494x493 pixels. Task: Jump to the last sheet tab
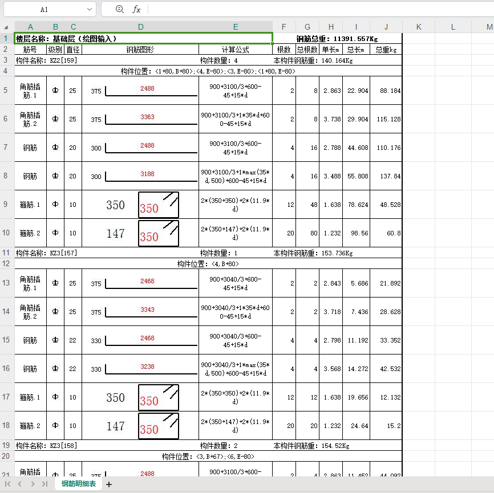coord(44,484)
